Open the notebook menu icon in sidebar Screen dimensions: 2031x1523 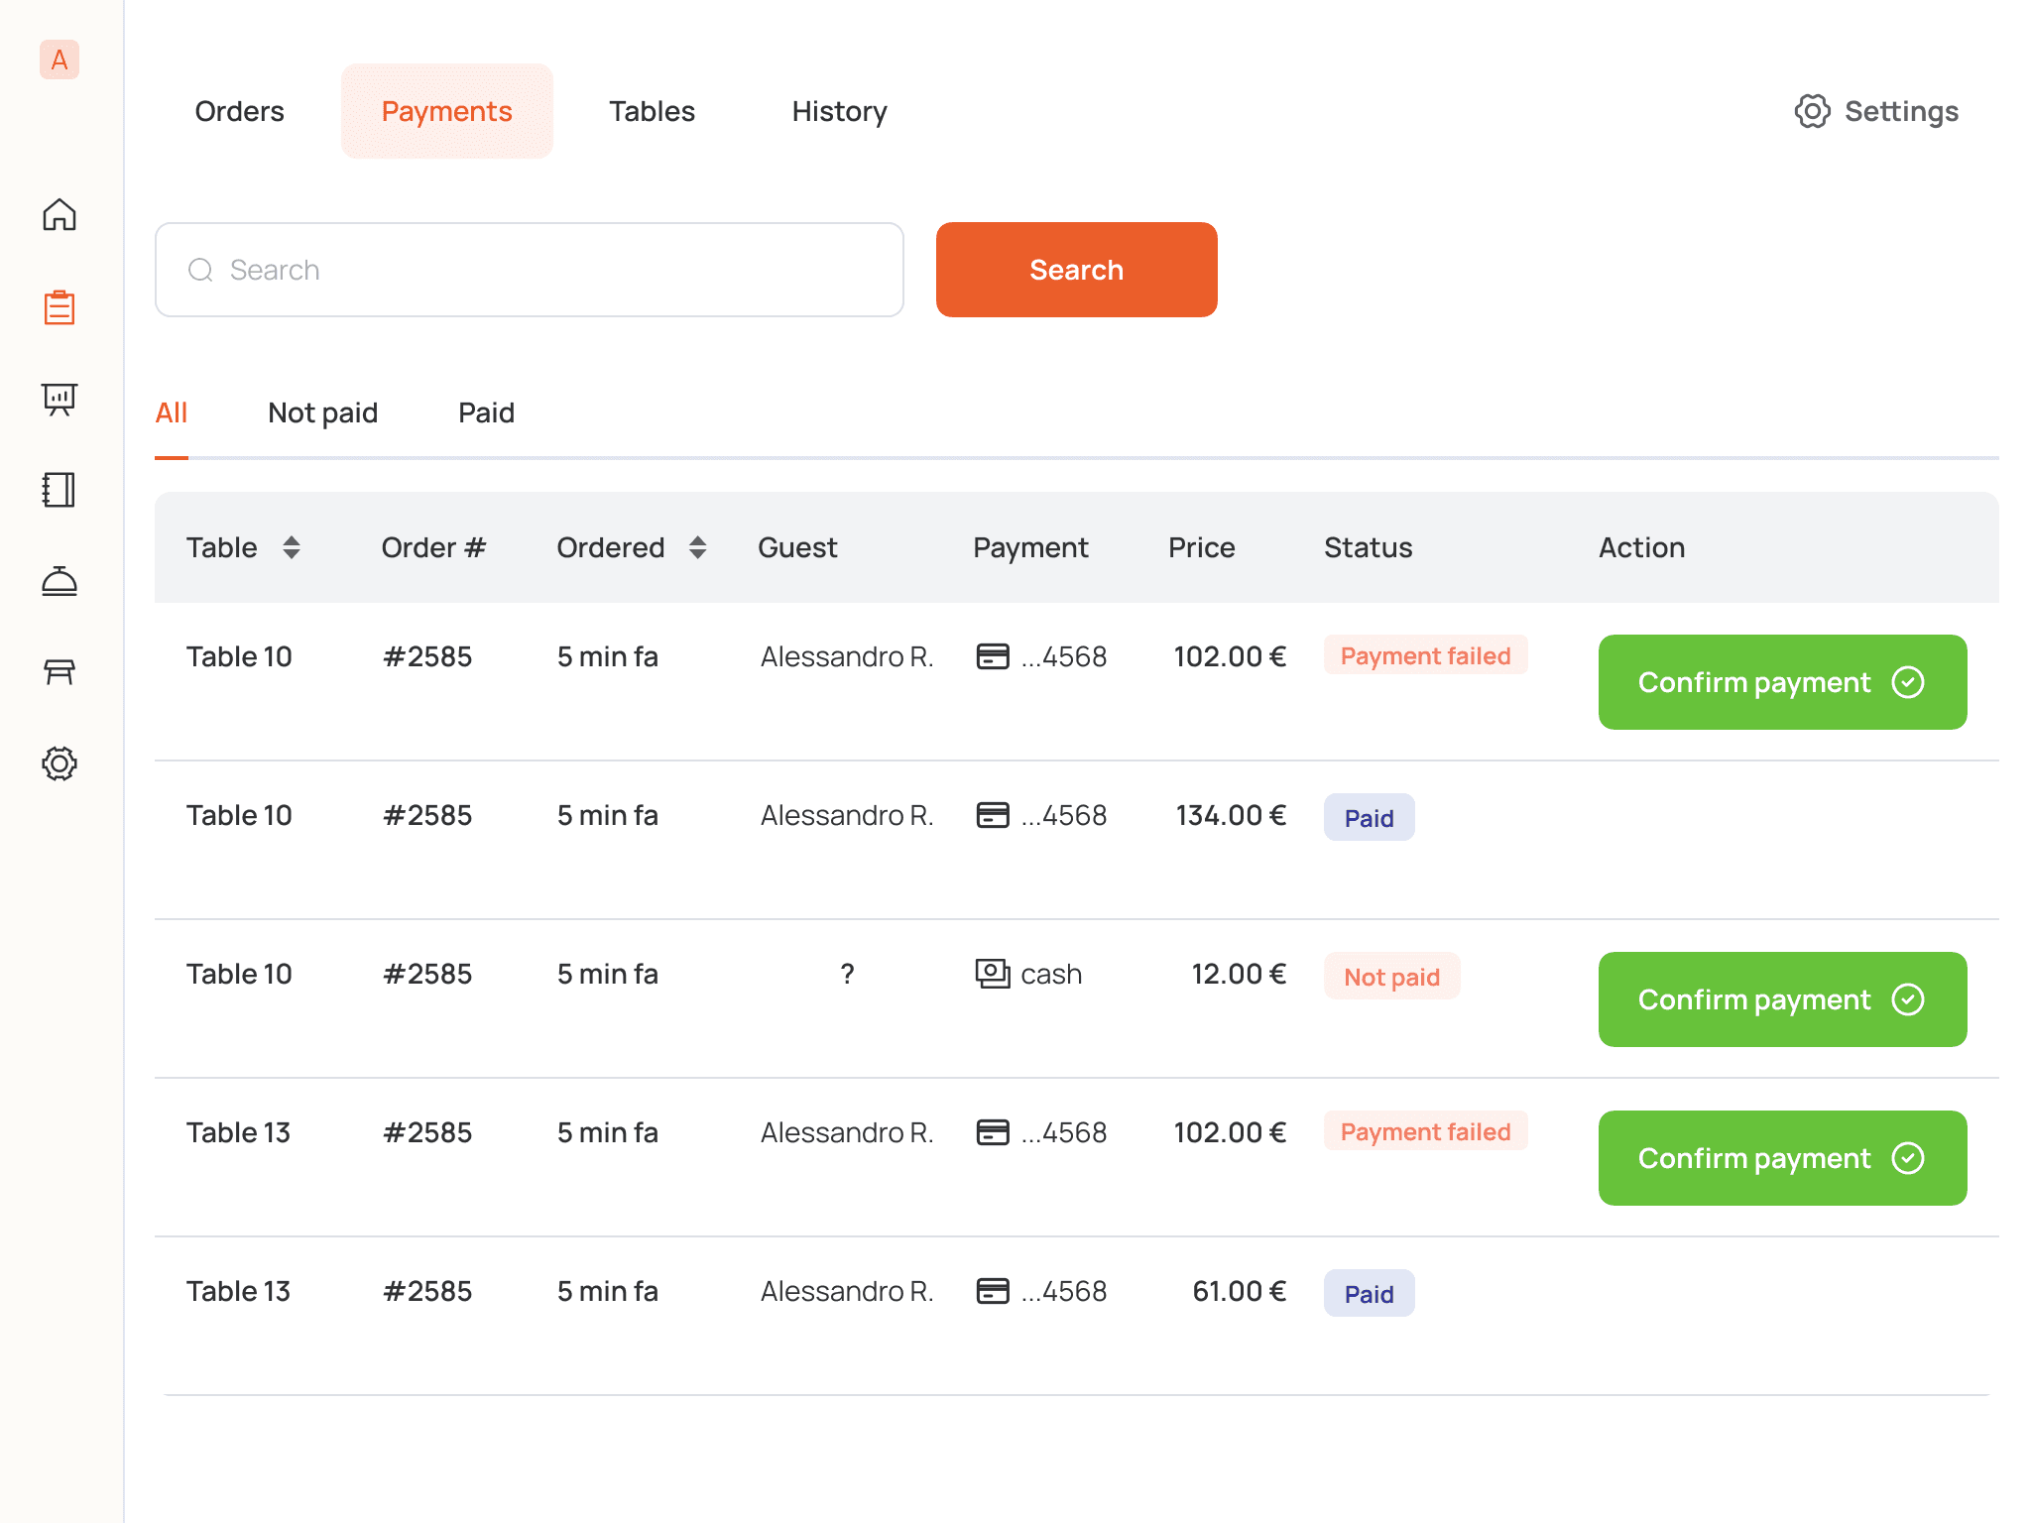point(60,490)
